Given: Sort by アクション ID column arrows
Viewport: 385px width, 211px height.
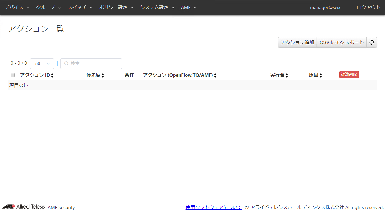Looking at the screenshot, I should [52, 76].
